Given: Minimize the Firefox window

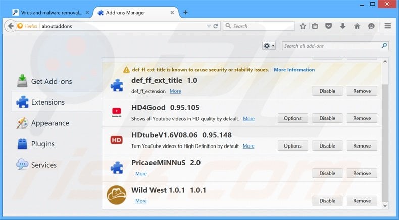Looking at the screenshot, I should [x=362, y=4].
